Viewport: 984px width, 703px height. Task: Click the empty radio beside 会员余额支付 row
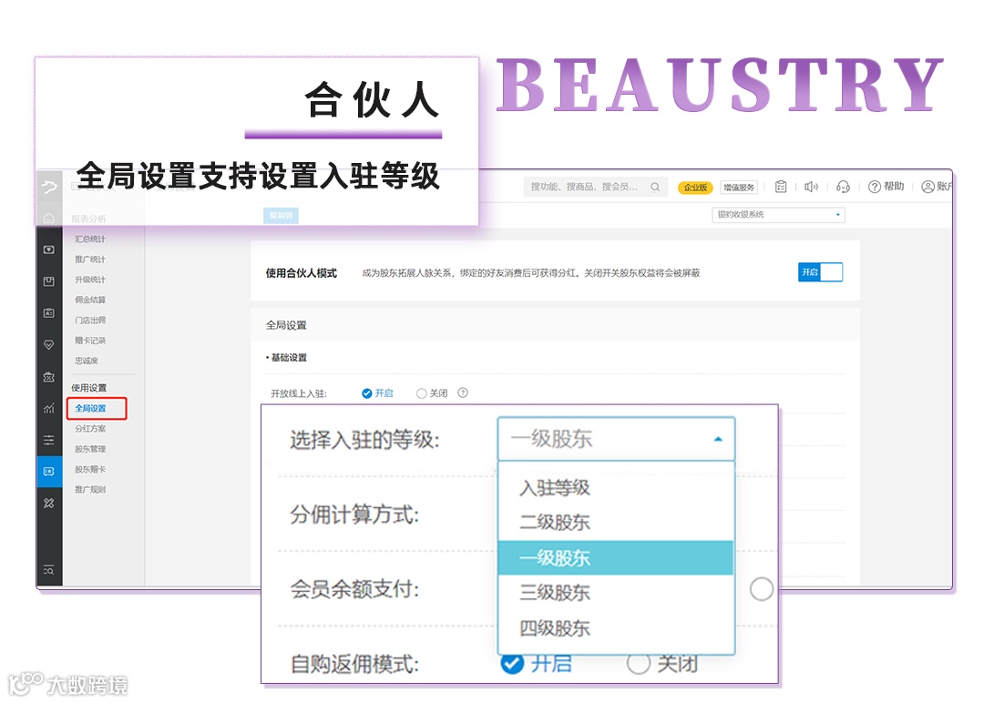coord(761,589)
